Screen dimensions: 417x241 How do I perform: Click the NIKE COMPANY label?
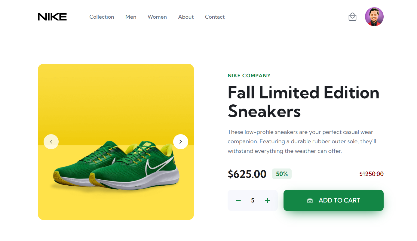249,76
